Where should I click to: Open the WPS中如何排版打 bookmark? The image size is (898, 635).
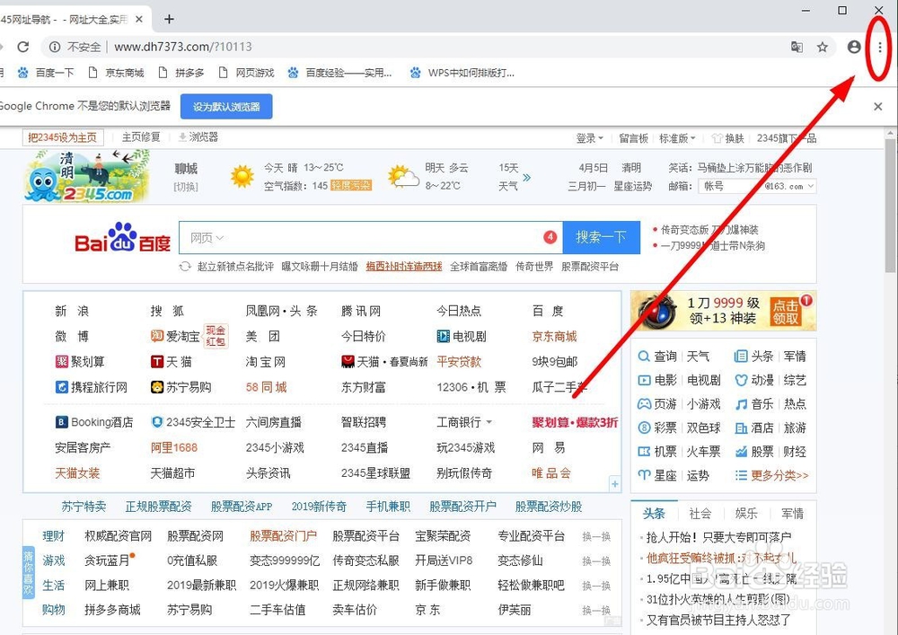(x=462, y=73)
